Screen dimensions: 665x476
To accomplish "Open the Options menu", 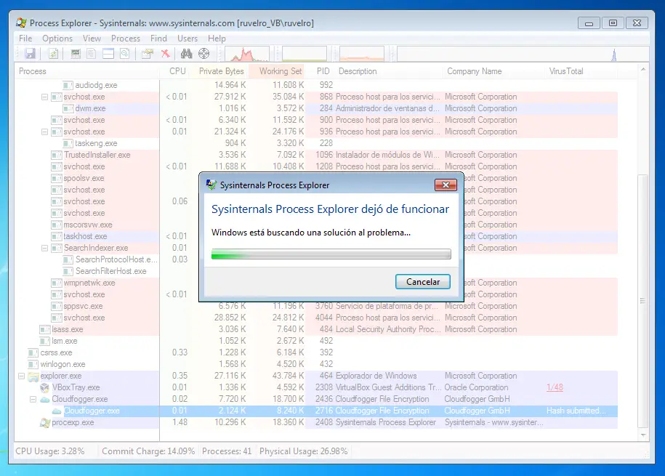I will (57, 39).
